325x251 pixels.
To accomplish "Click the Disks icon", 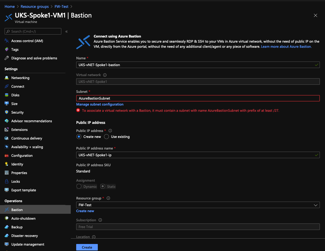I will click(x=7, y=95).
